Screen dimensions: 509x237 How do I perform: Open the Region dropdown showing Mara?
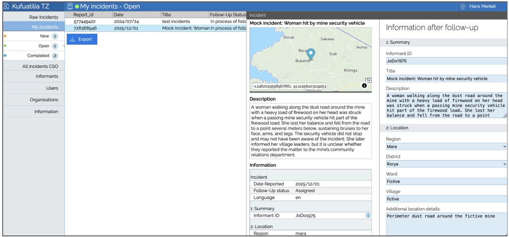446,147
